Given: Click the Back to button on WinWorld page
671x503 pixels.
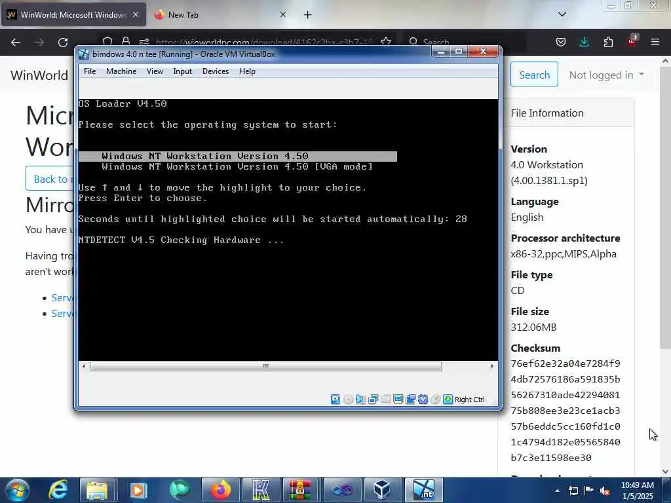Looking at the screenshot, I should pos(50,179).
